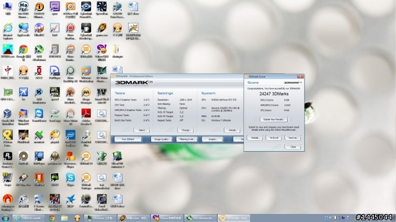
Task: Click the Chrome icon on taskbar
Action: (x=52, y=218)
